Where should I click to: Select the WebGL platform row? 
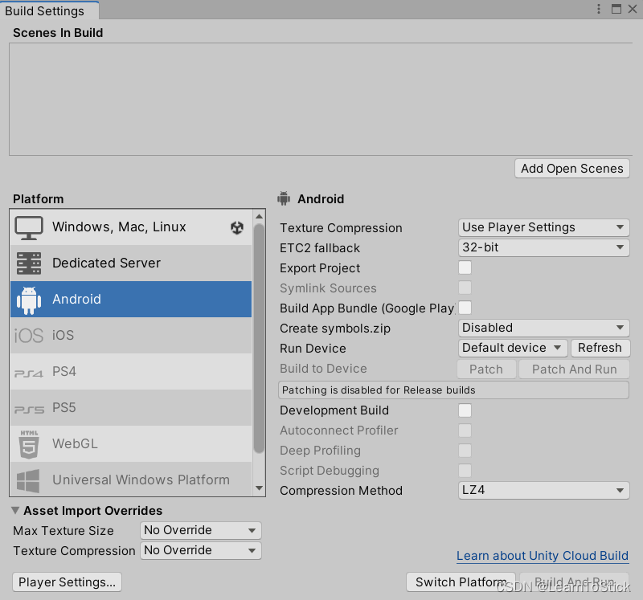pos(131,443)
